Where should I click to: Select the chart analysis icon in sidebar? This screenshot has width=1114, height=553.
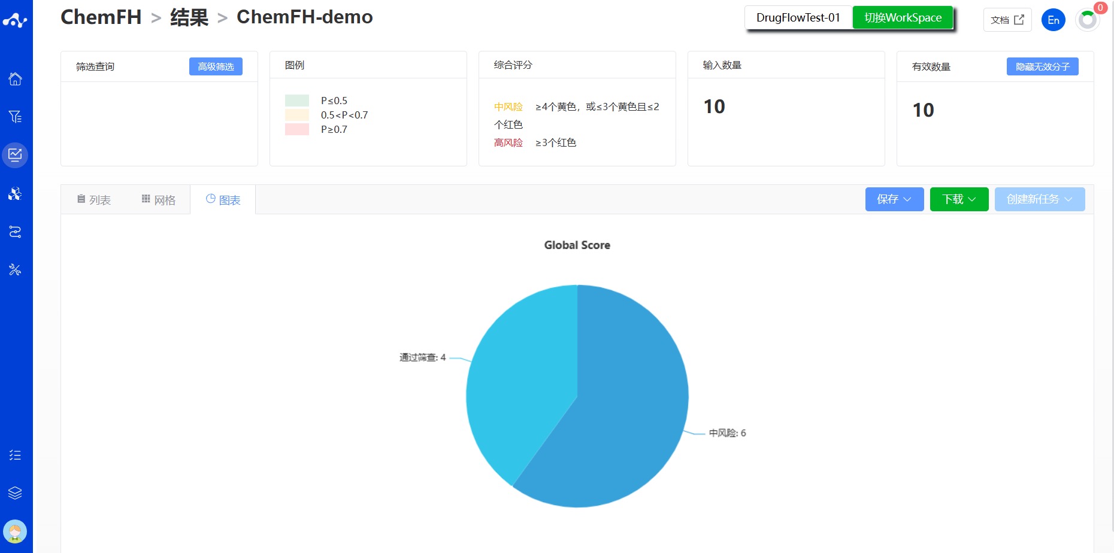[15, 155]
